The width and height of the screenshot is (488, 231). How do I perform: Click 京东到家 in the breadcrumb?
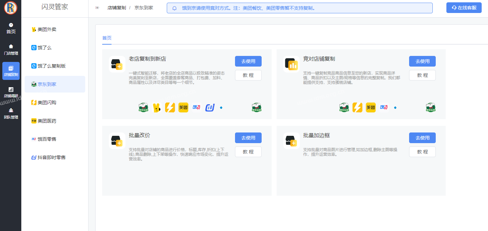pyautogui.click(x=144, y=8)
